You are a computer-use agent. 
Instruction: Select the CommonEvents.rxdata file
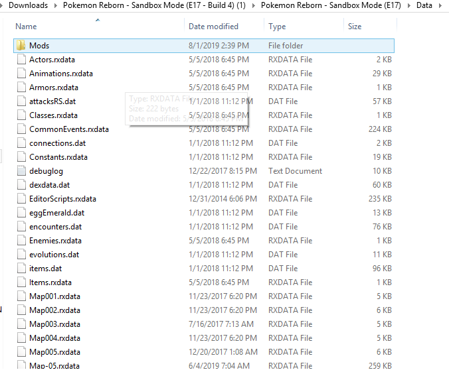coord(68,129)
